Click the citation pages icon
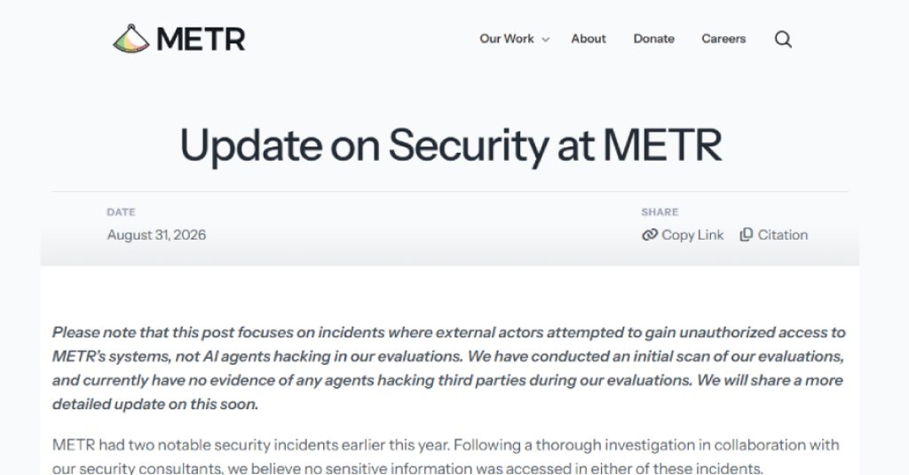Screen dimensions: 909x475 coord(746,234)
